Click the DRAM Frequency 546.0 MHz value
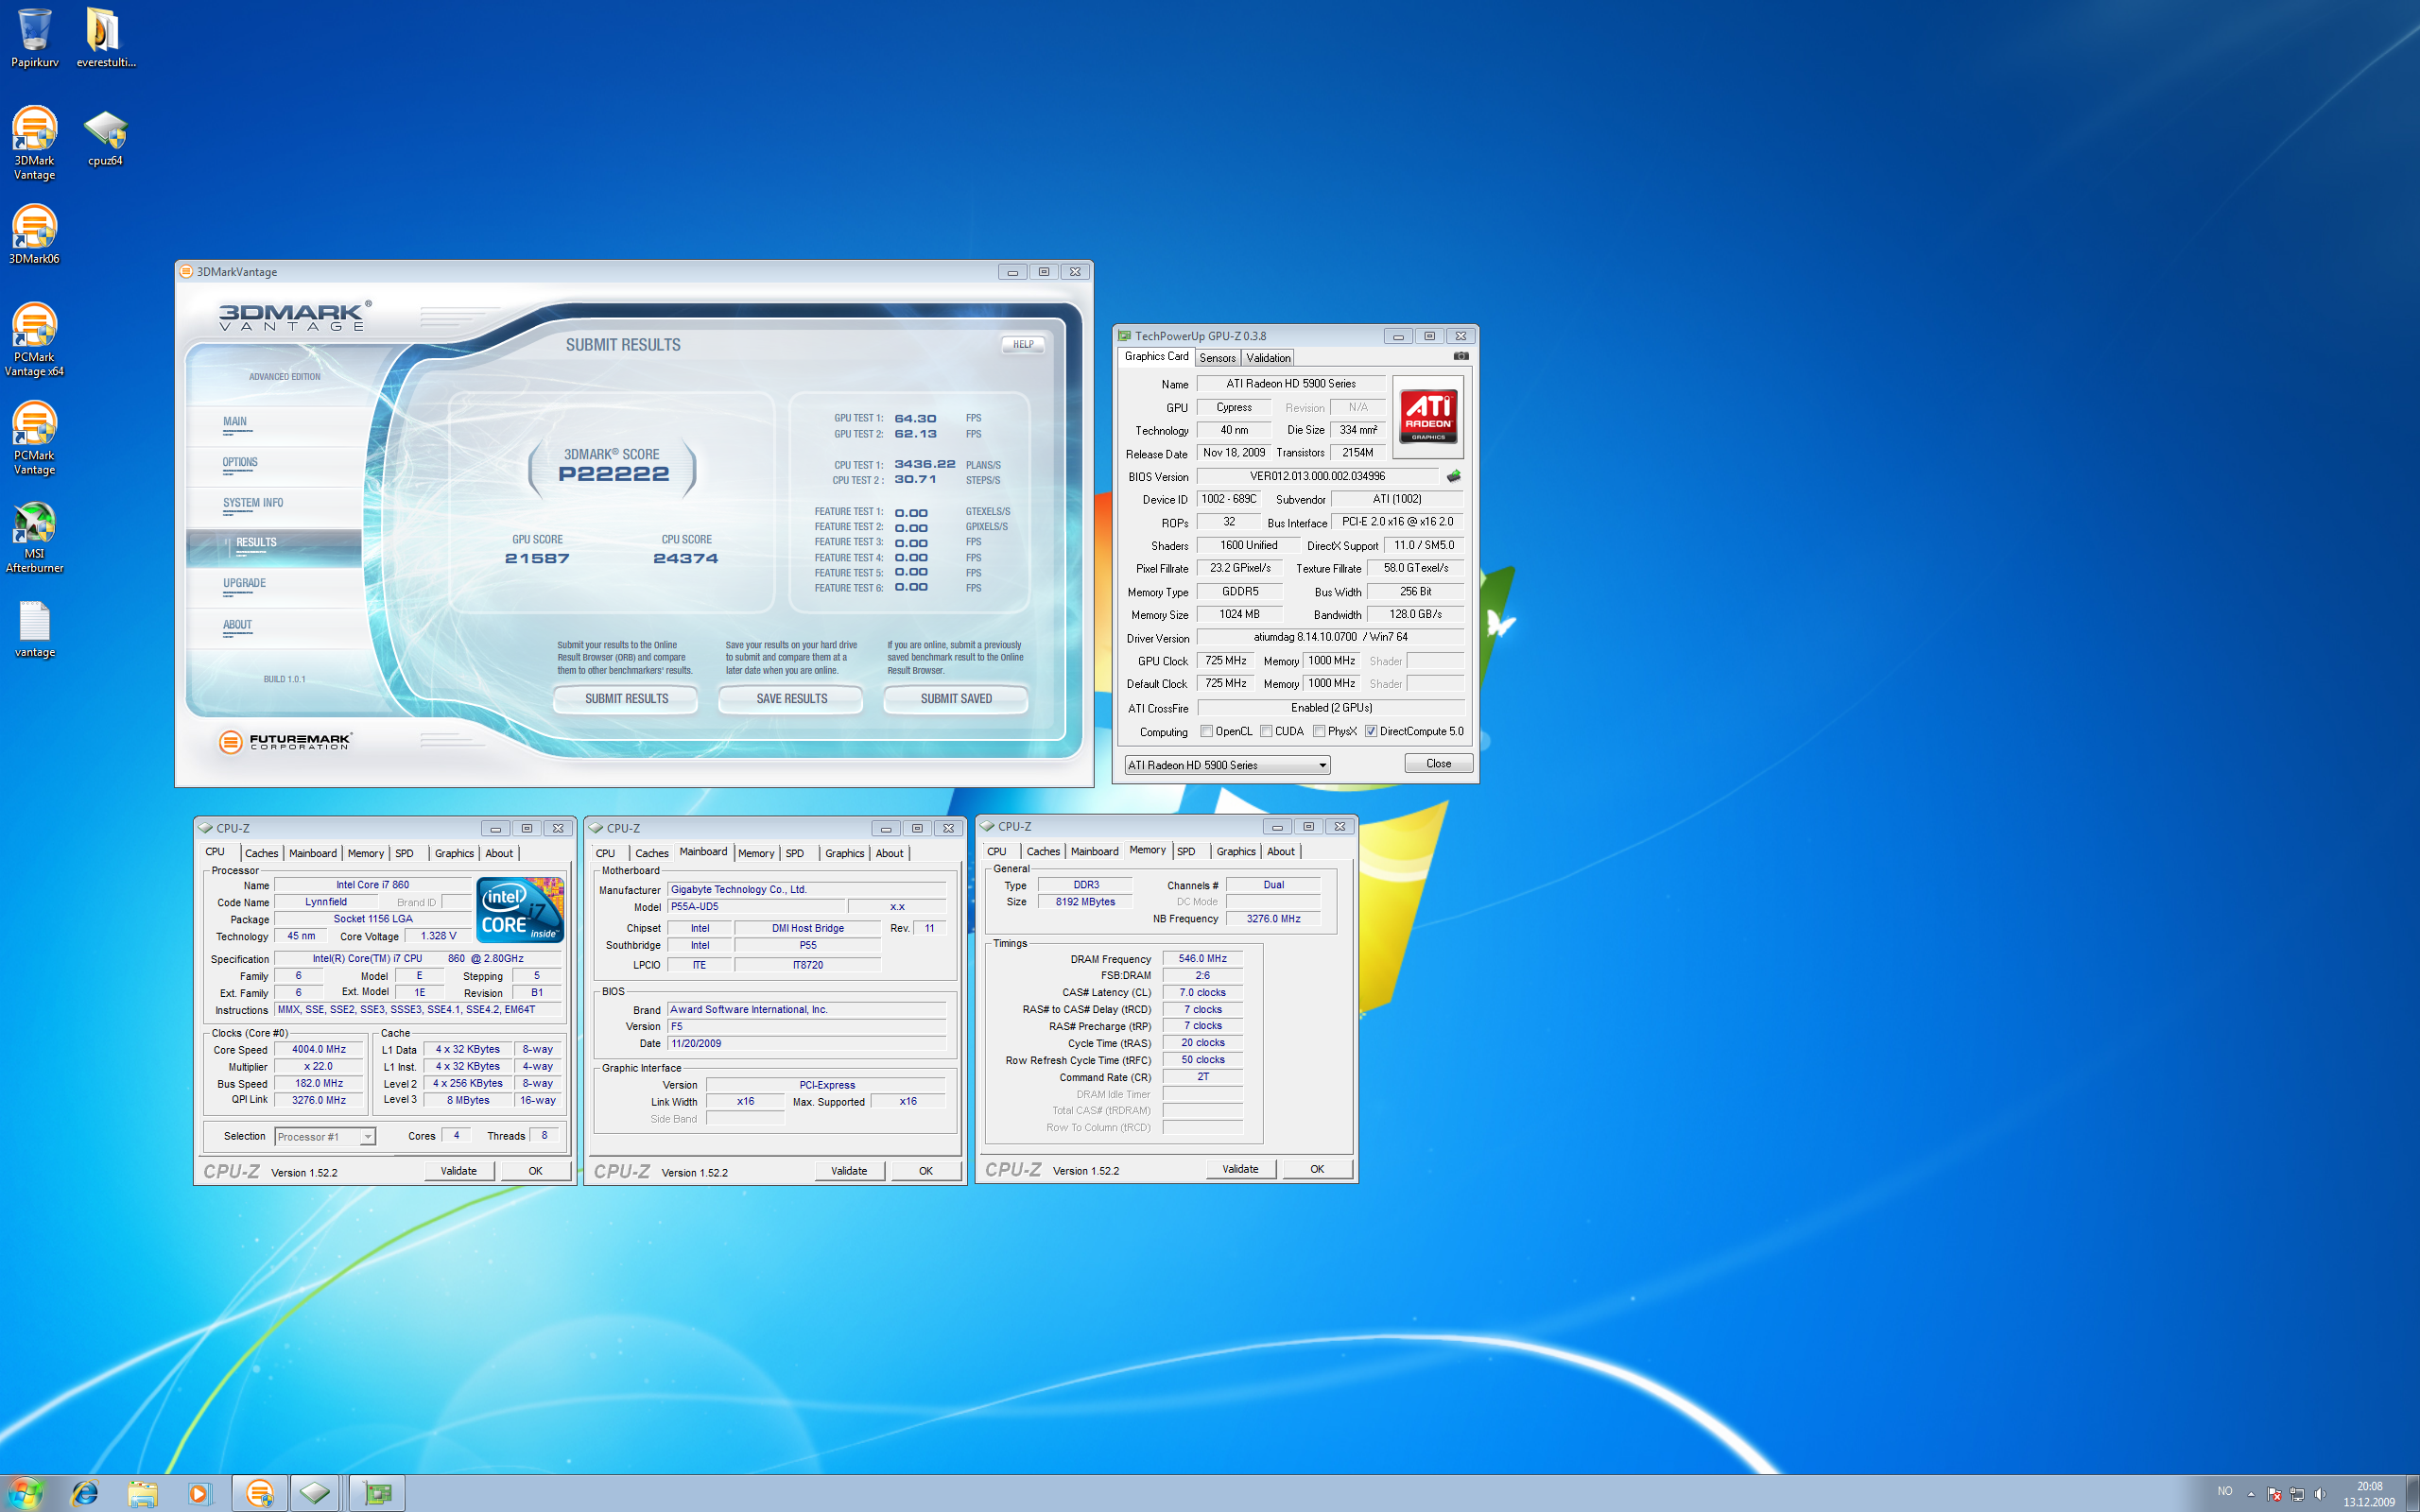2420x1512 pixels. [1202, 958]
